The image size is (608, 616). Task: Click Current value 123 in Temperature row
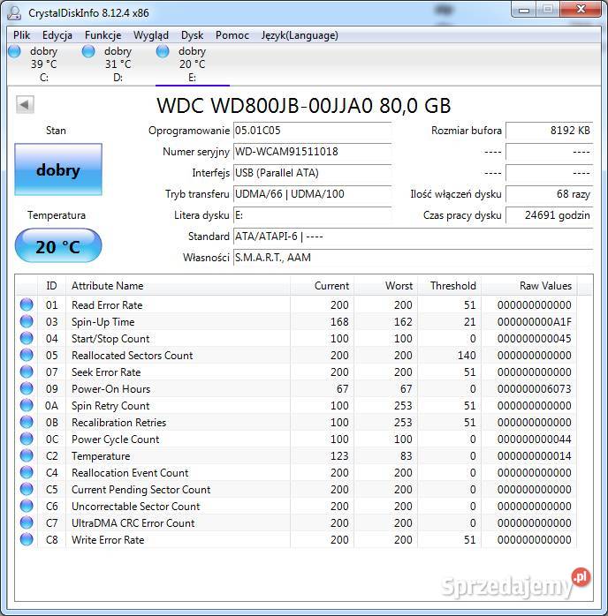pos(339,456)
